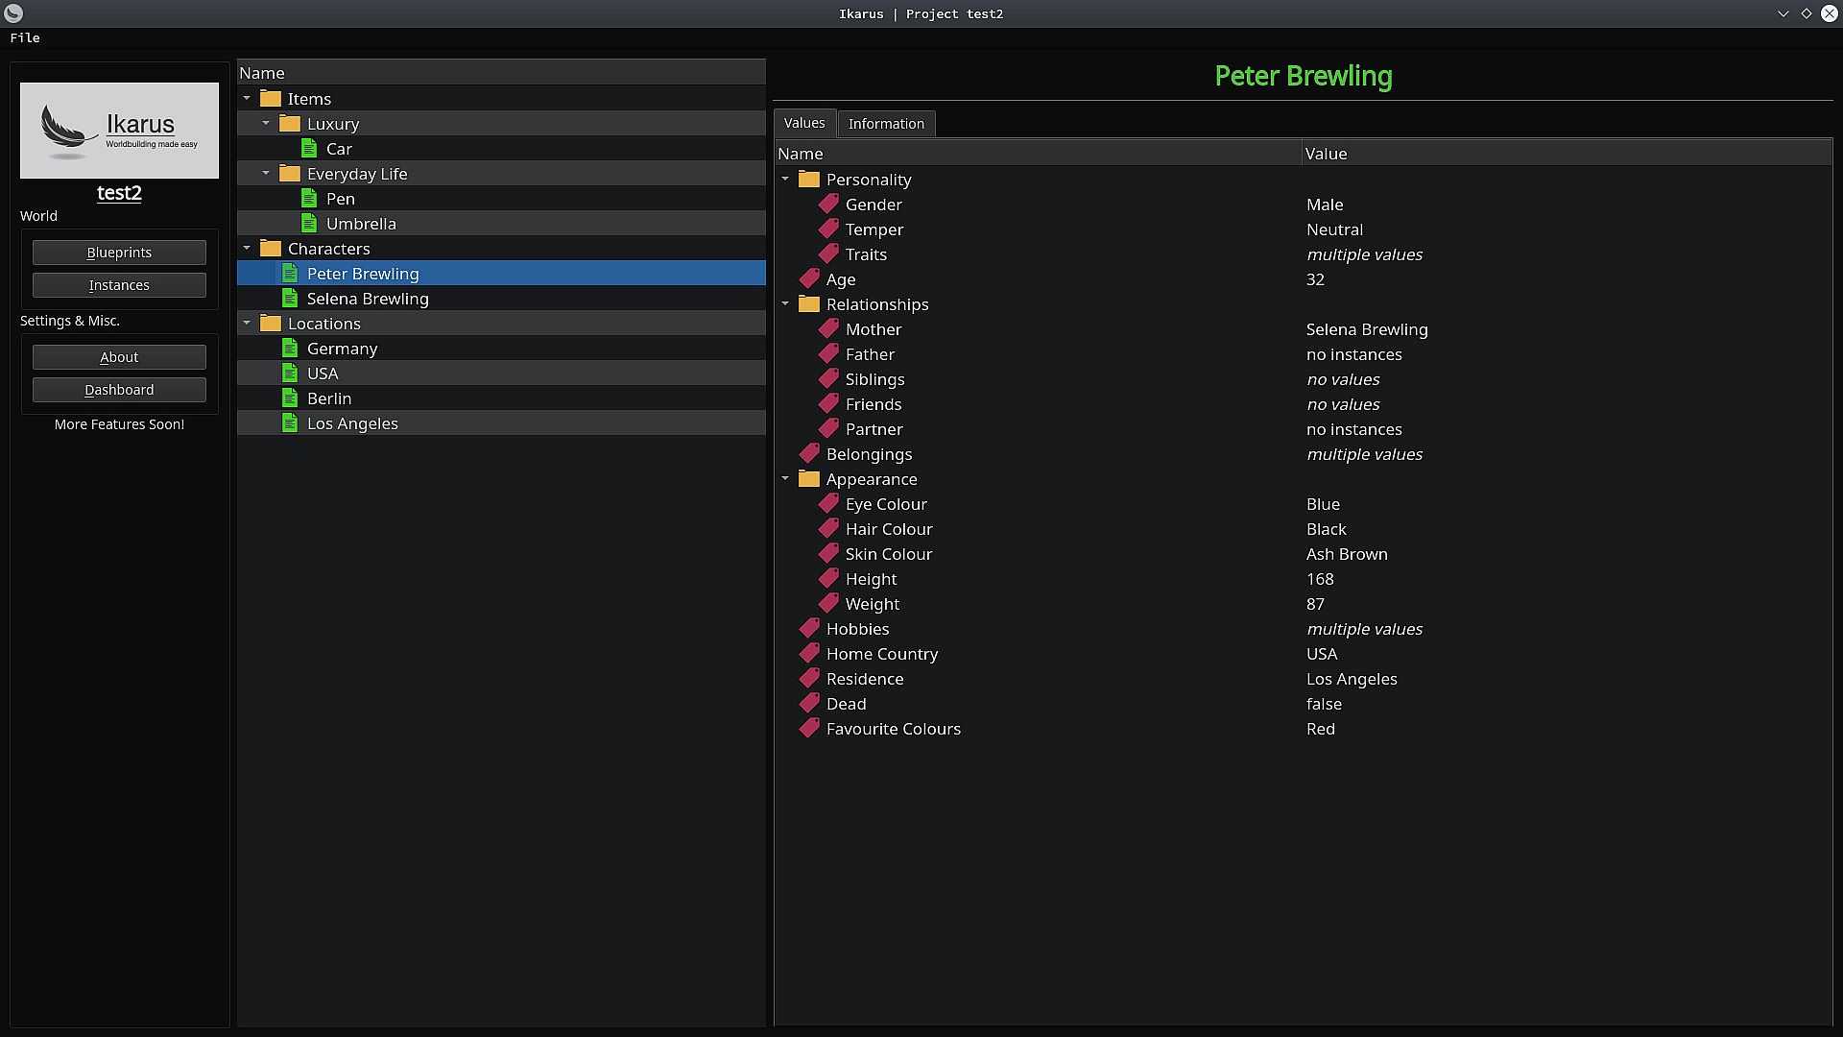Select Selena Brewling in the instance tree

(x=368, y=299)
